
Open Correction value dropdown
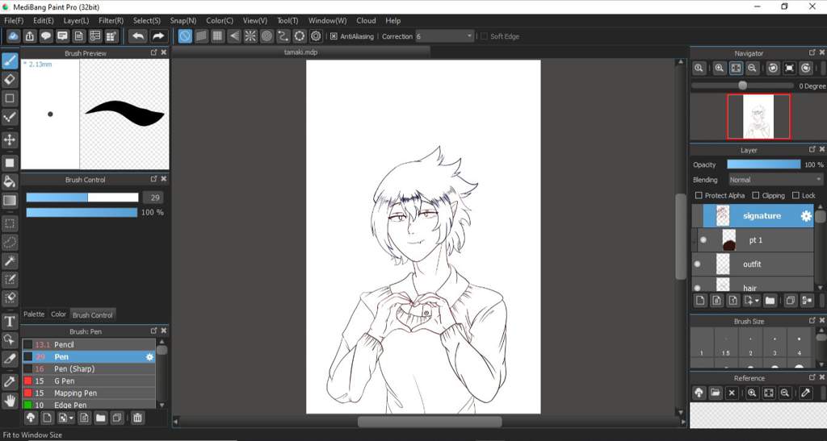[x=469, y=36]
